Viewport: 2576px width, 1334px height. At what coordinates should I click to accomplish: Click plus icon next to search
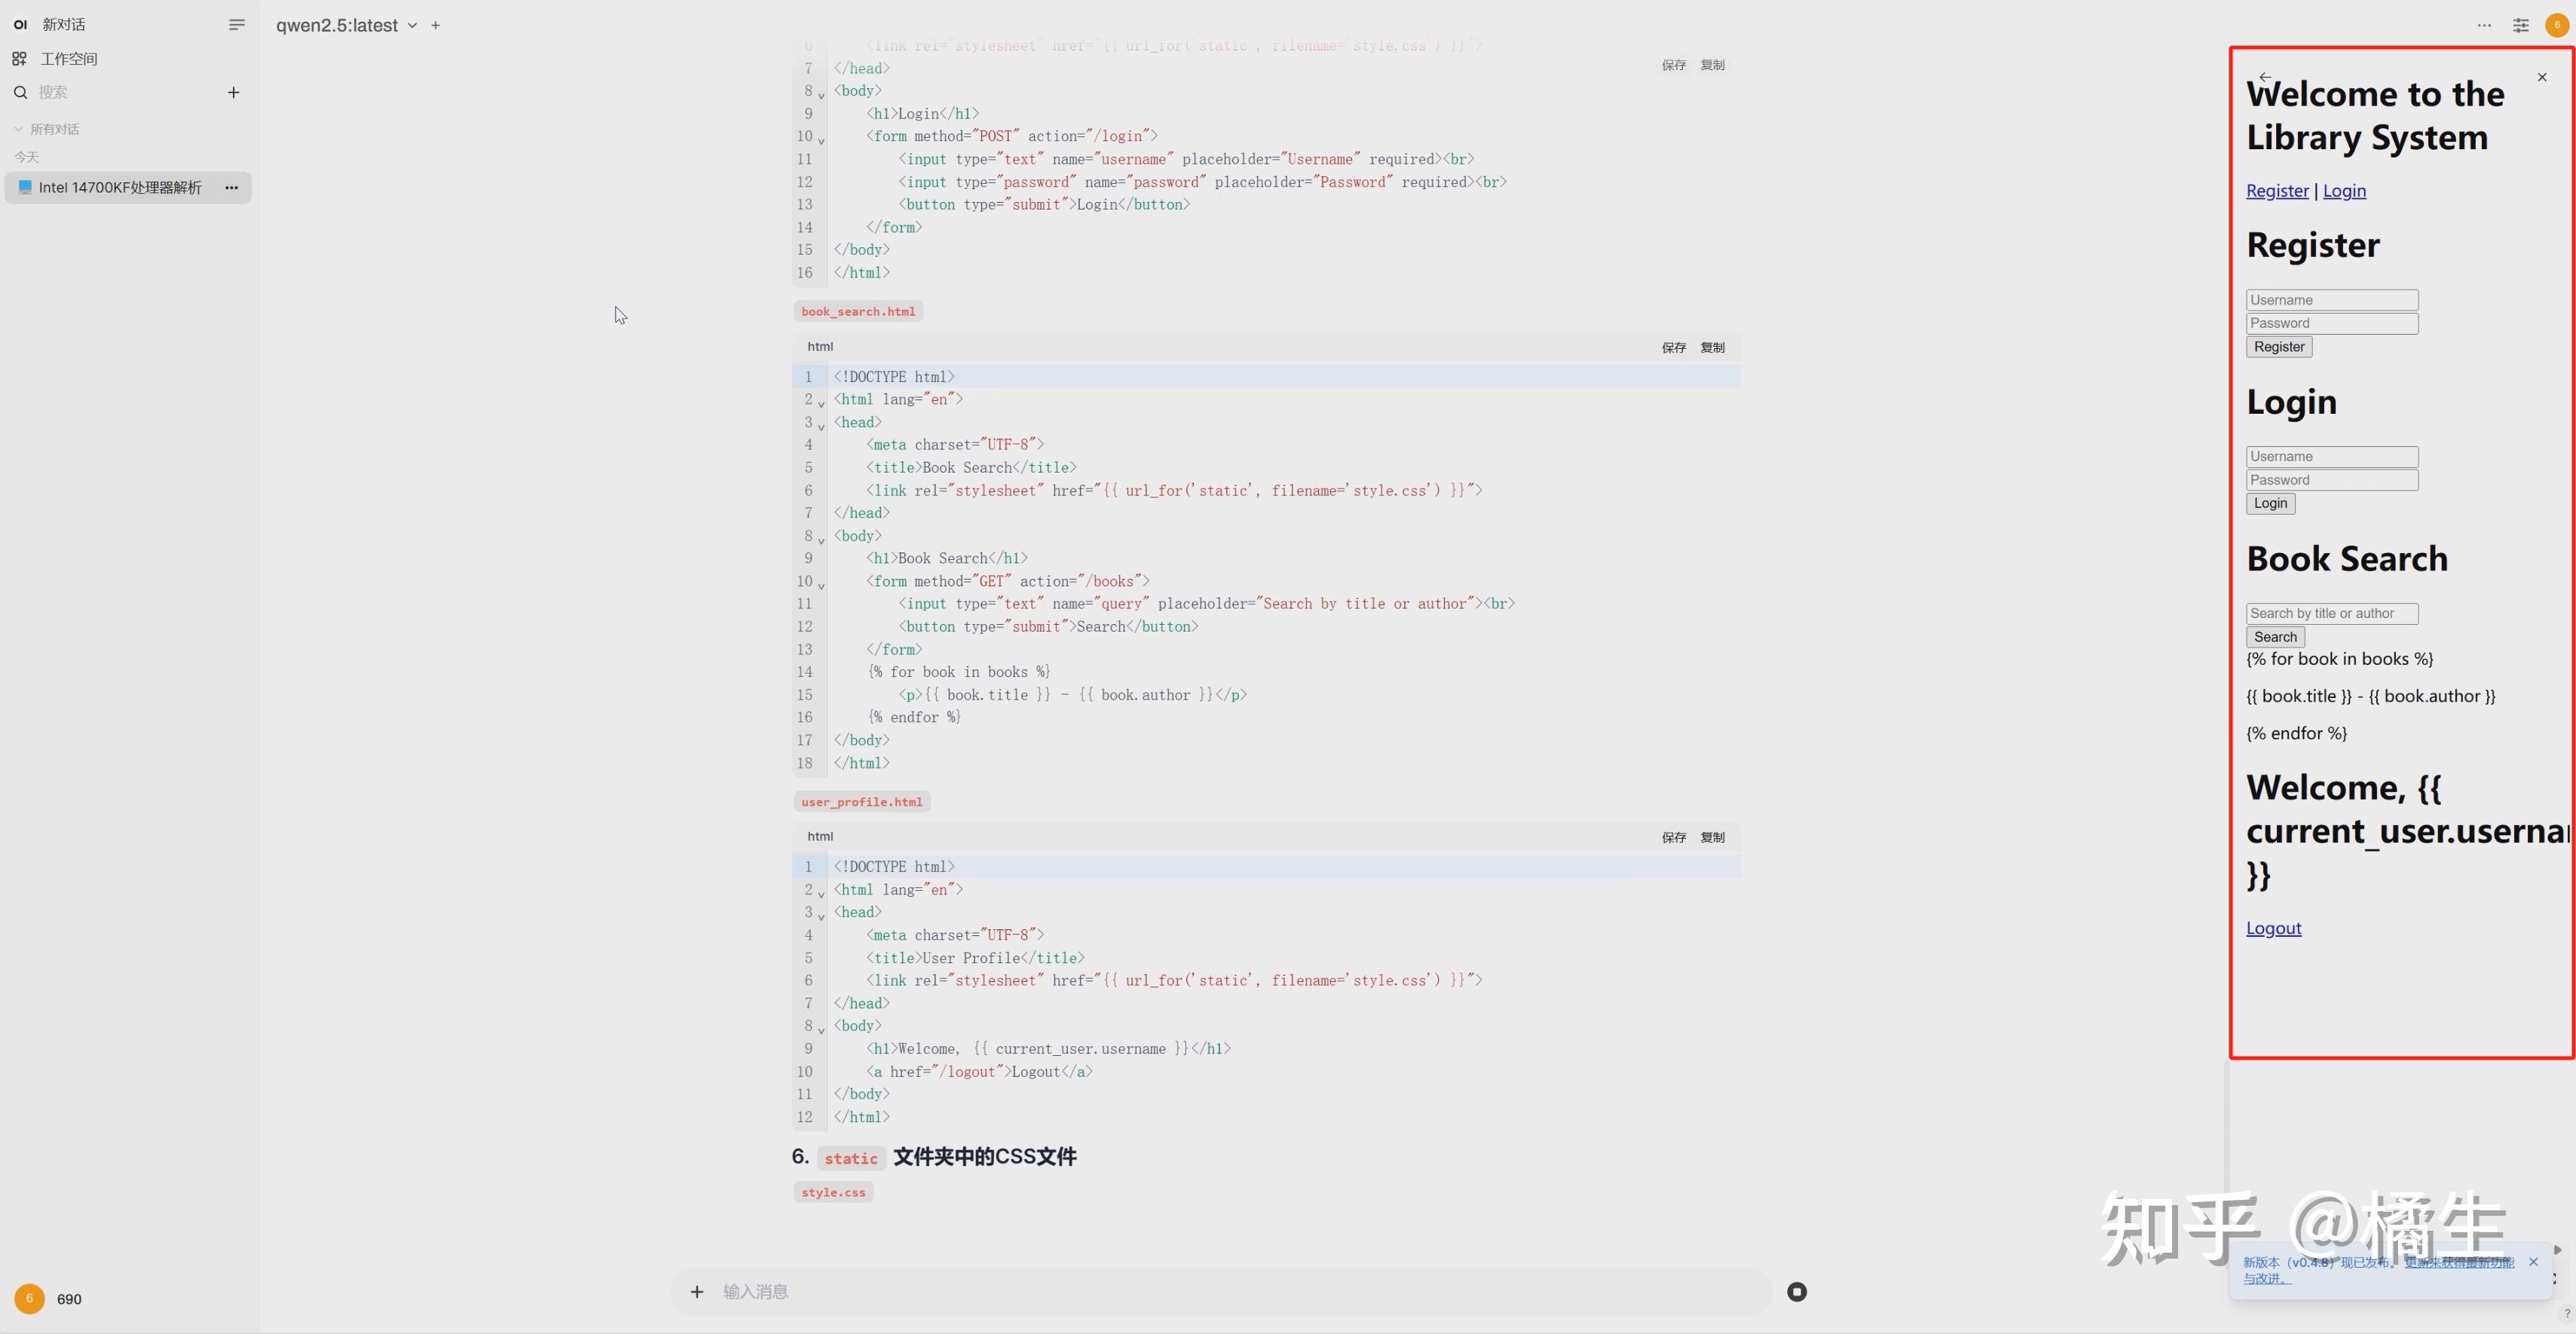pos(233,92)
